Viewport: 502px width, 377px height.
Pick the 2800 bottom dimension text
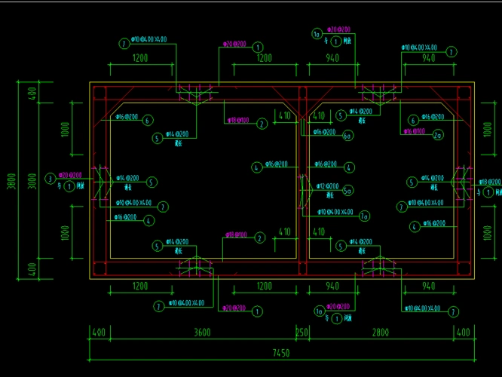pyautogui.click(x=379, y=333)
